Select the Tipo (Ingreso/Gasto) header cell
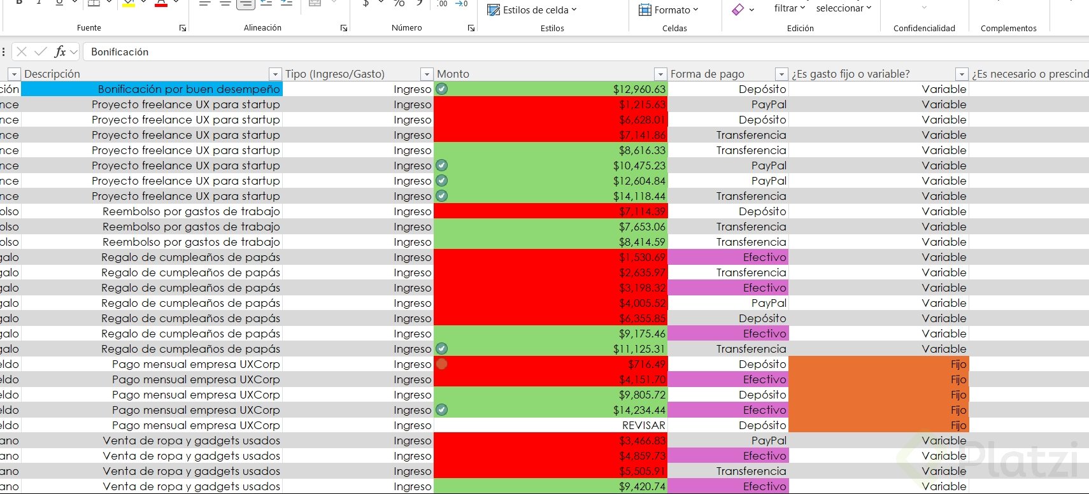 click(359, 74)
